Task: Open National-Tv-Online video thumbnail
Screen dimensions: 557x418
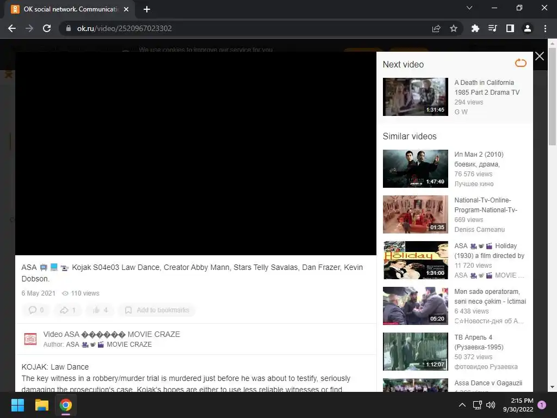Action: pos(415,214)
